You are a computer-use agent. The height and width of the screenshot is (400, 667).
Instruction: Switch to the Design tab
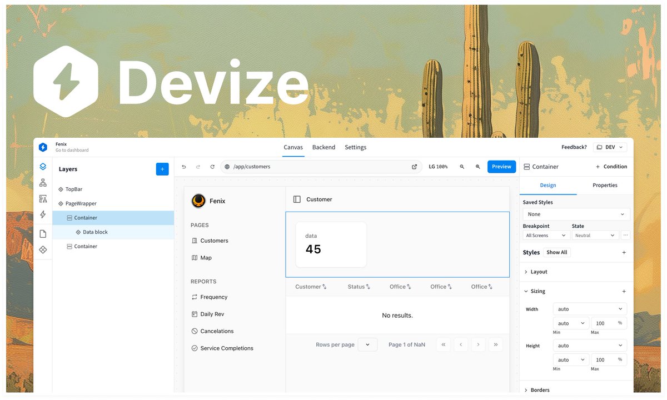(x=548, y=186)
